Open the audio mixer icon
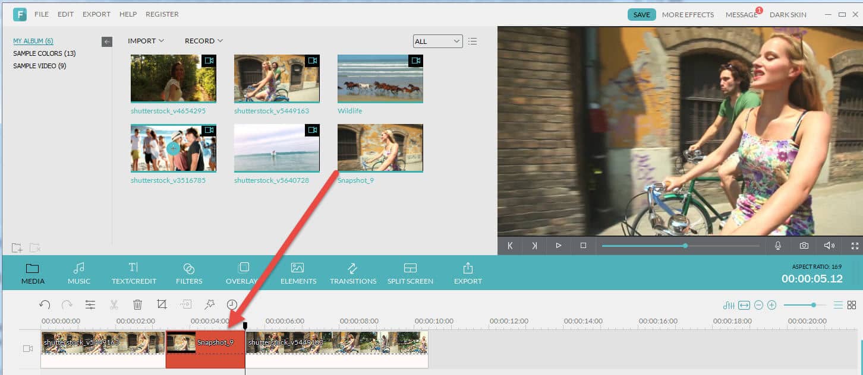 click(x=729, y=305)
